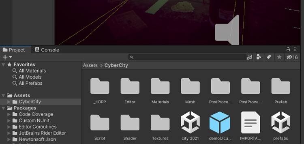Collapse the Assets tree root
Image resolution: width=304 pixels, height=150 pixels.
point(3,96)
